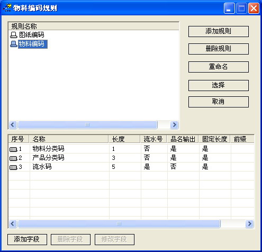Click the field icon of row 2

pos(13,158)
